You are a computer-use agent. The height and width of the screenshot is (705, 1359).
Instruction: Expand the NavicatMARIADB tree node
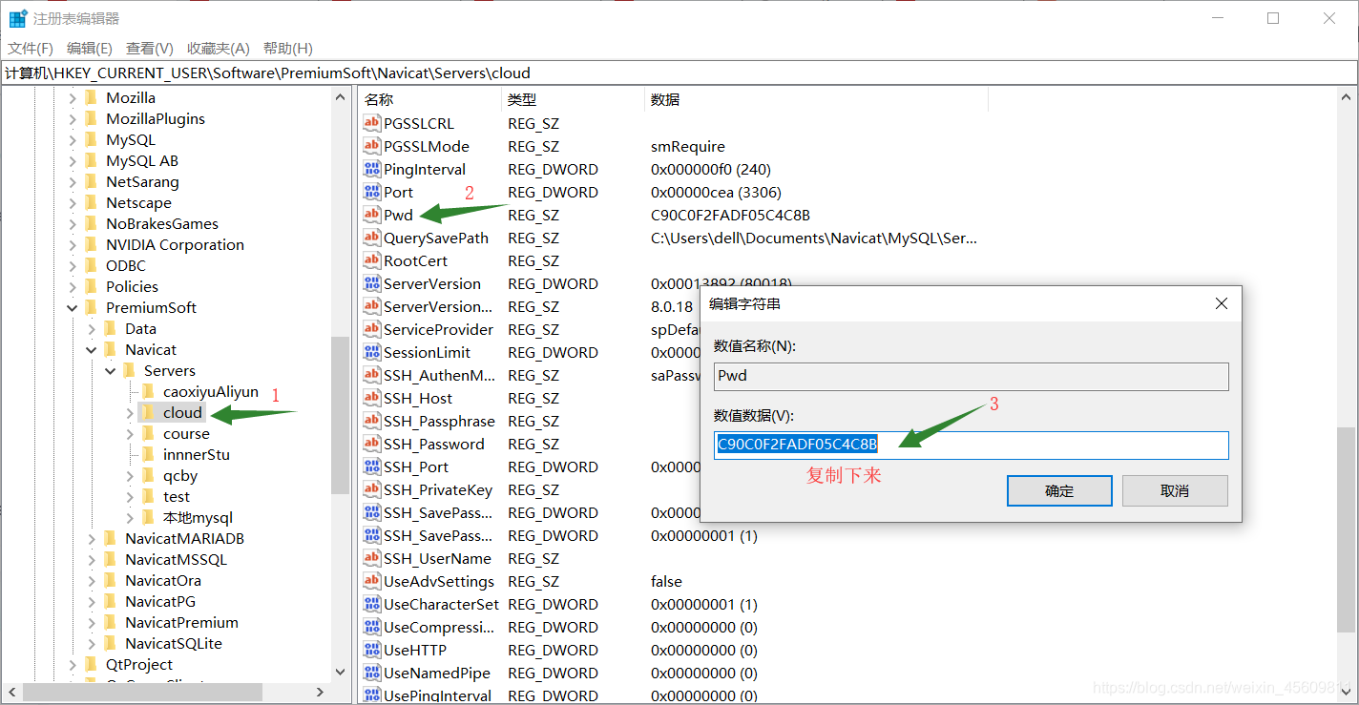coord(92,538)
